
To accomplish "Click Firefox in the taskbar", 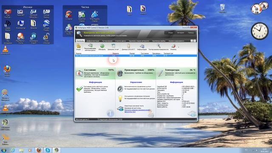I will tap(39, 150).
